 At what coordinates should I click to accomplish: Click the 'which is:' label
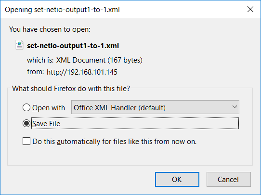click(x=40, y=60)
